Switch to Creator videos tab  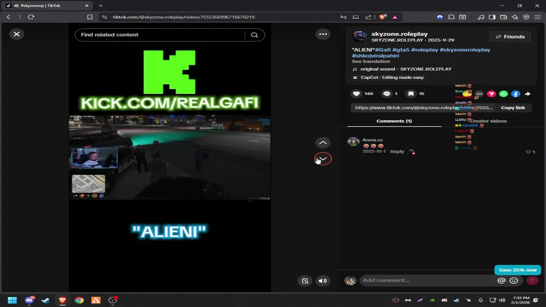(488, 121)
